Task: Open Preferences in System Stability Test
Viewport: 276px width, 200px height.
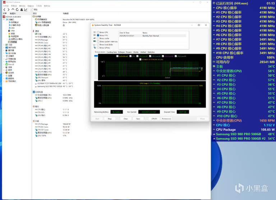Action: [166, 118]
